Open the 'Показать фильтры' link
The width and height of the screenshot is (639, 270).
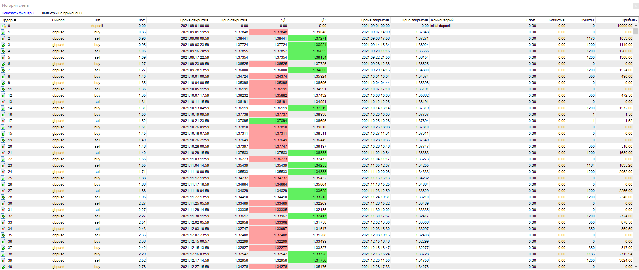point(18,13)
